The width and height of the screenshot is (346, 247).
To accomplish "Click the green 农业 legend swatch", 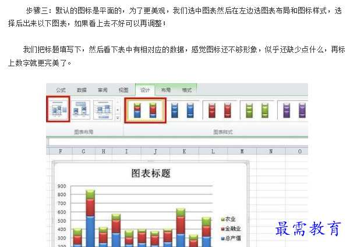I will click(223, 219).
